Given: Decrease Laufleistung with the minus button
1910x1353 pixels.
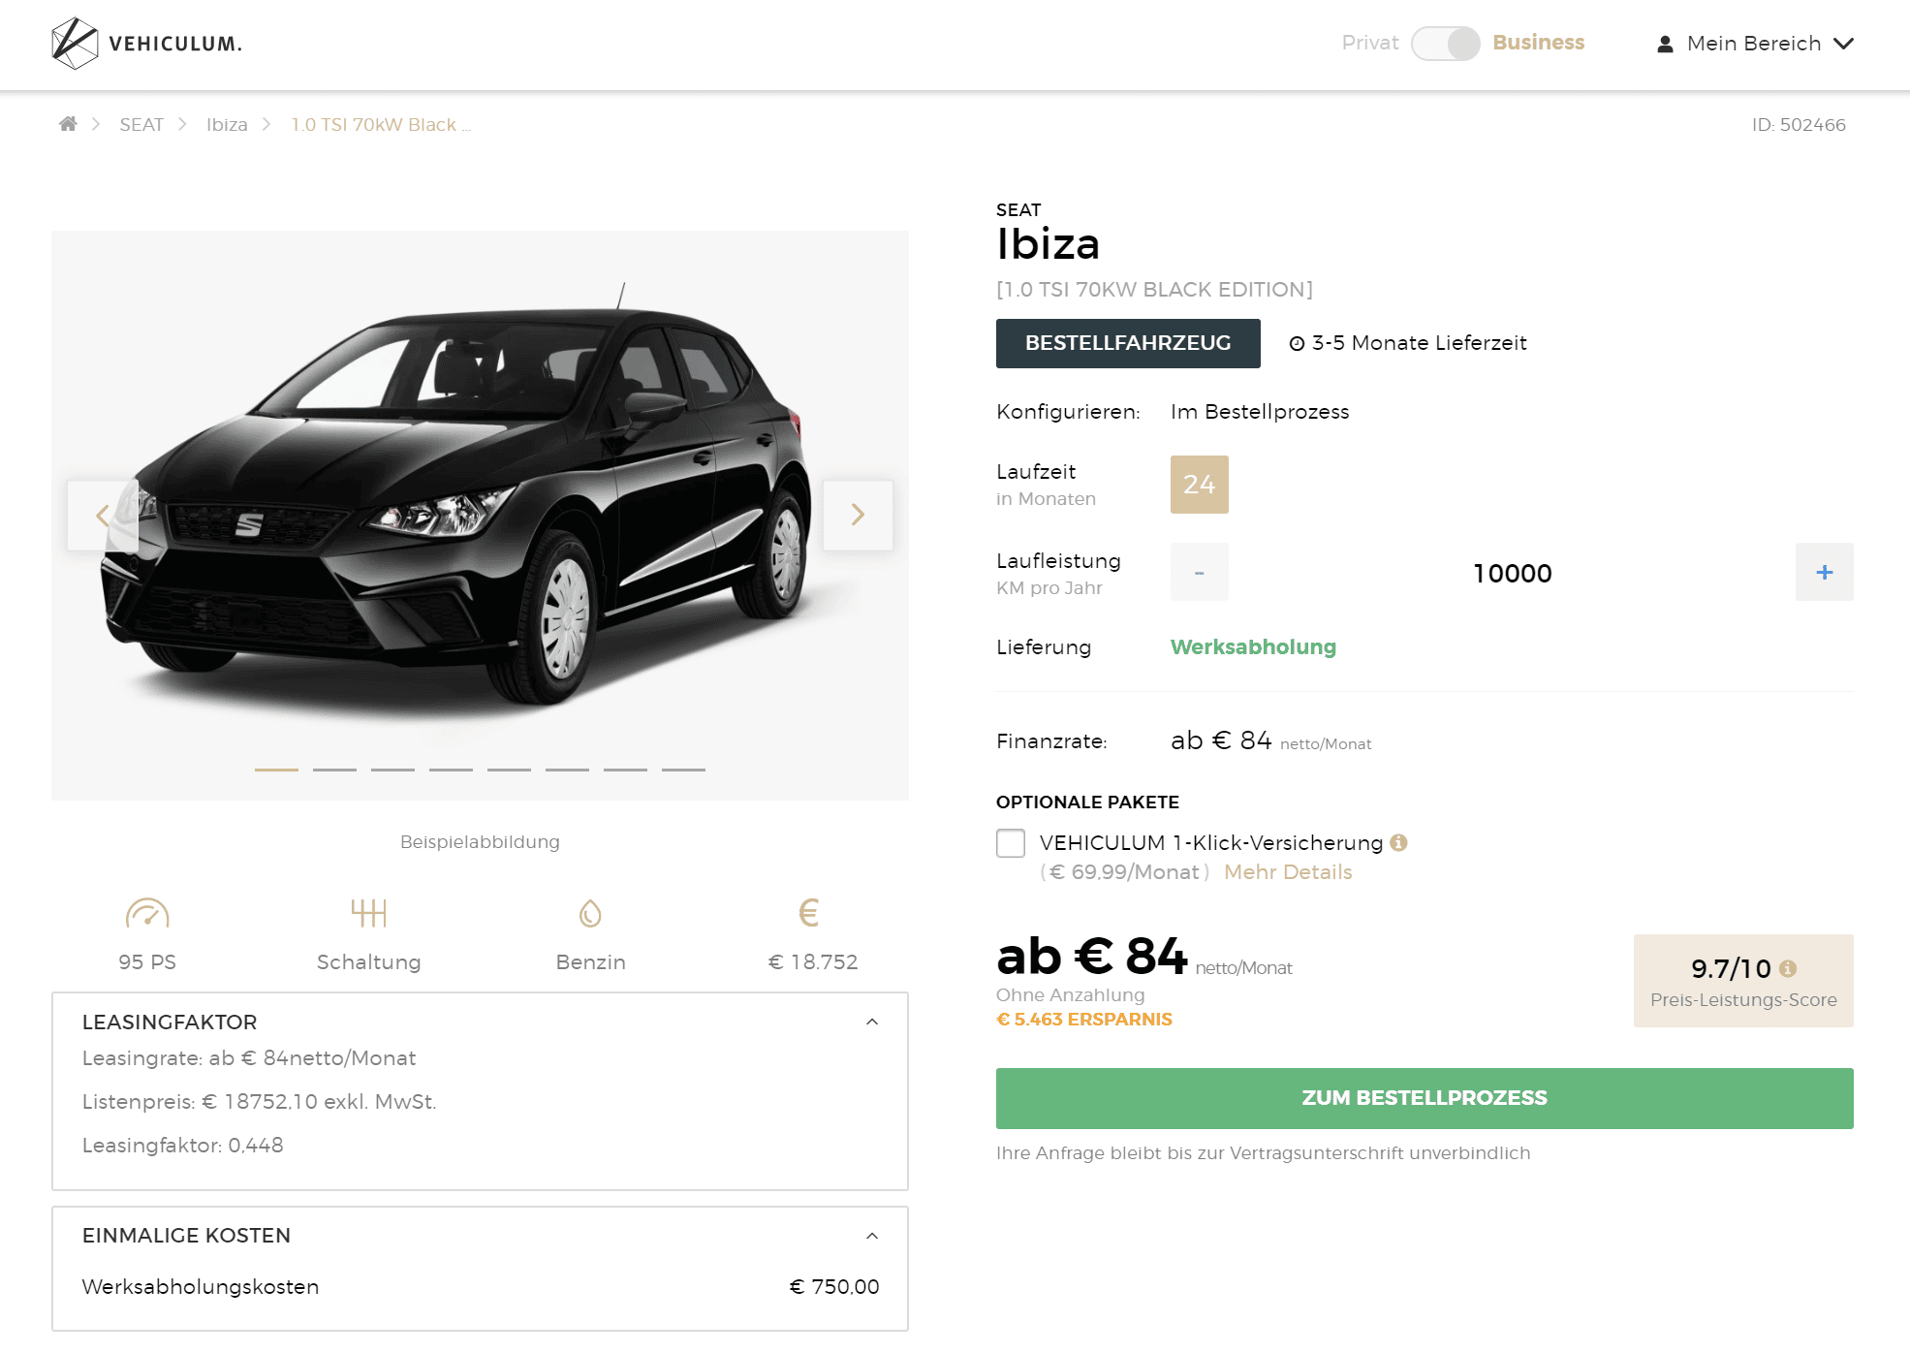Looking at the screenshot, I should [x=1199, y=572].
